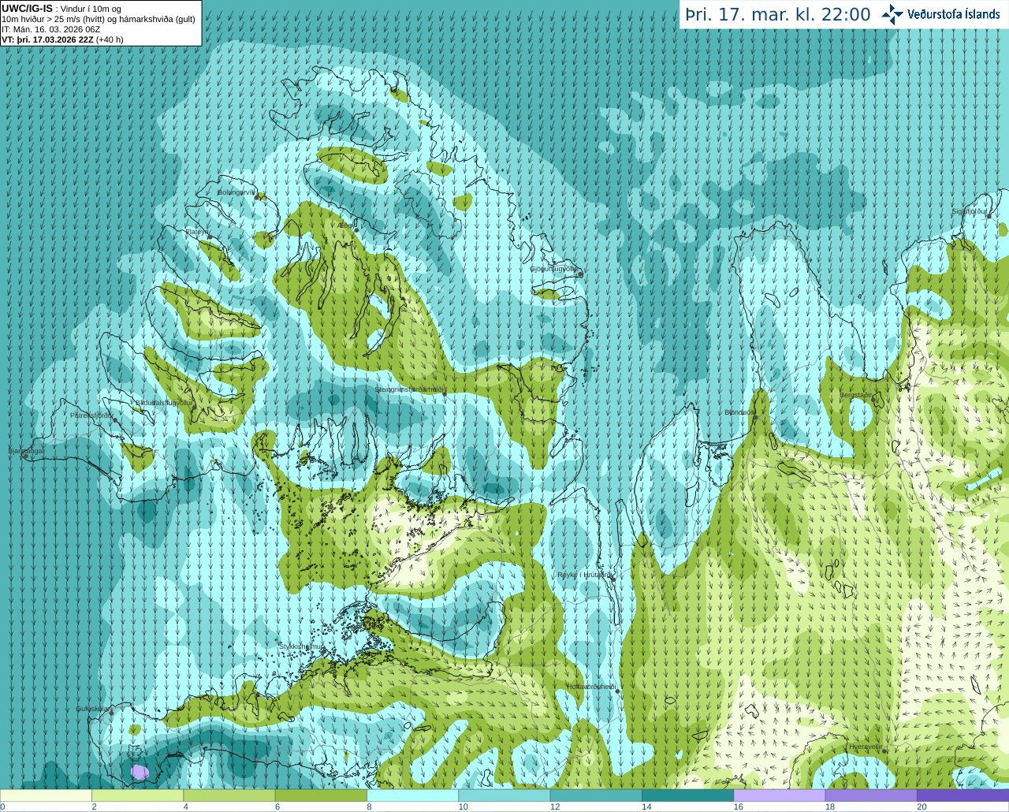Click the legend scale value 12
This screenshot has width=1009, height=812.
click(555, 806)
